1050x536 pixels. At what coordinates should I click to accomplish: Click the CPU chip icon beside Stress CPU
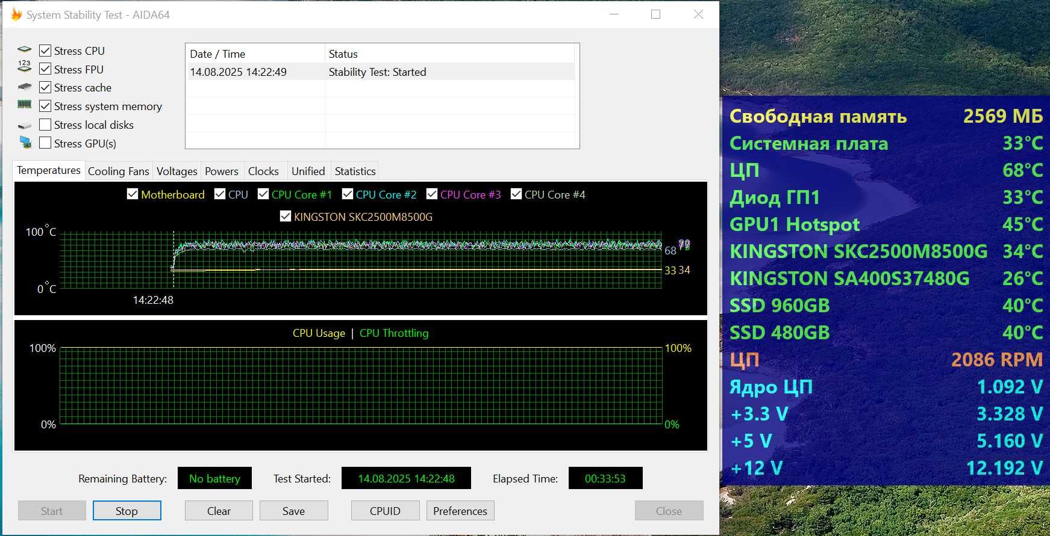tap(25, 50)
